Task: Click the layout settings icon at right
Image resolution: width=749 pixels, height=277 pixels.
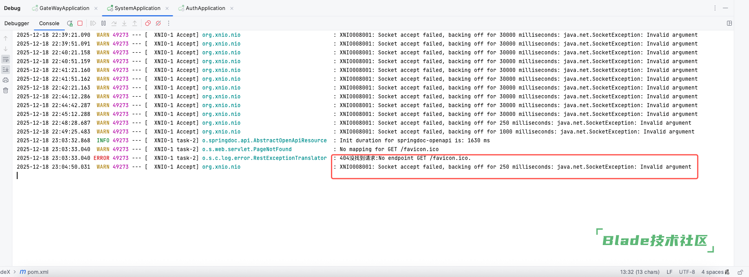Action: tap(729, 23)
